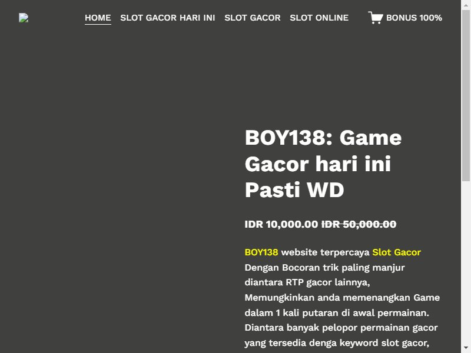
Task: Open the shopping cart icon
Action: 376,18
